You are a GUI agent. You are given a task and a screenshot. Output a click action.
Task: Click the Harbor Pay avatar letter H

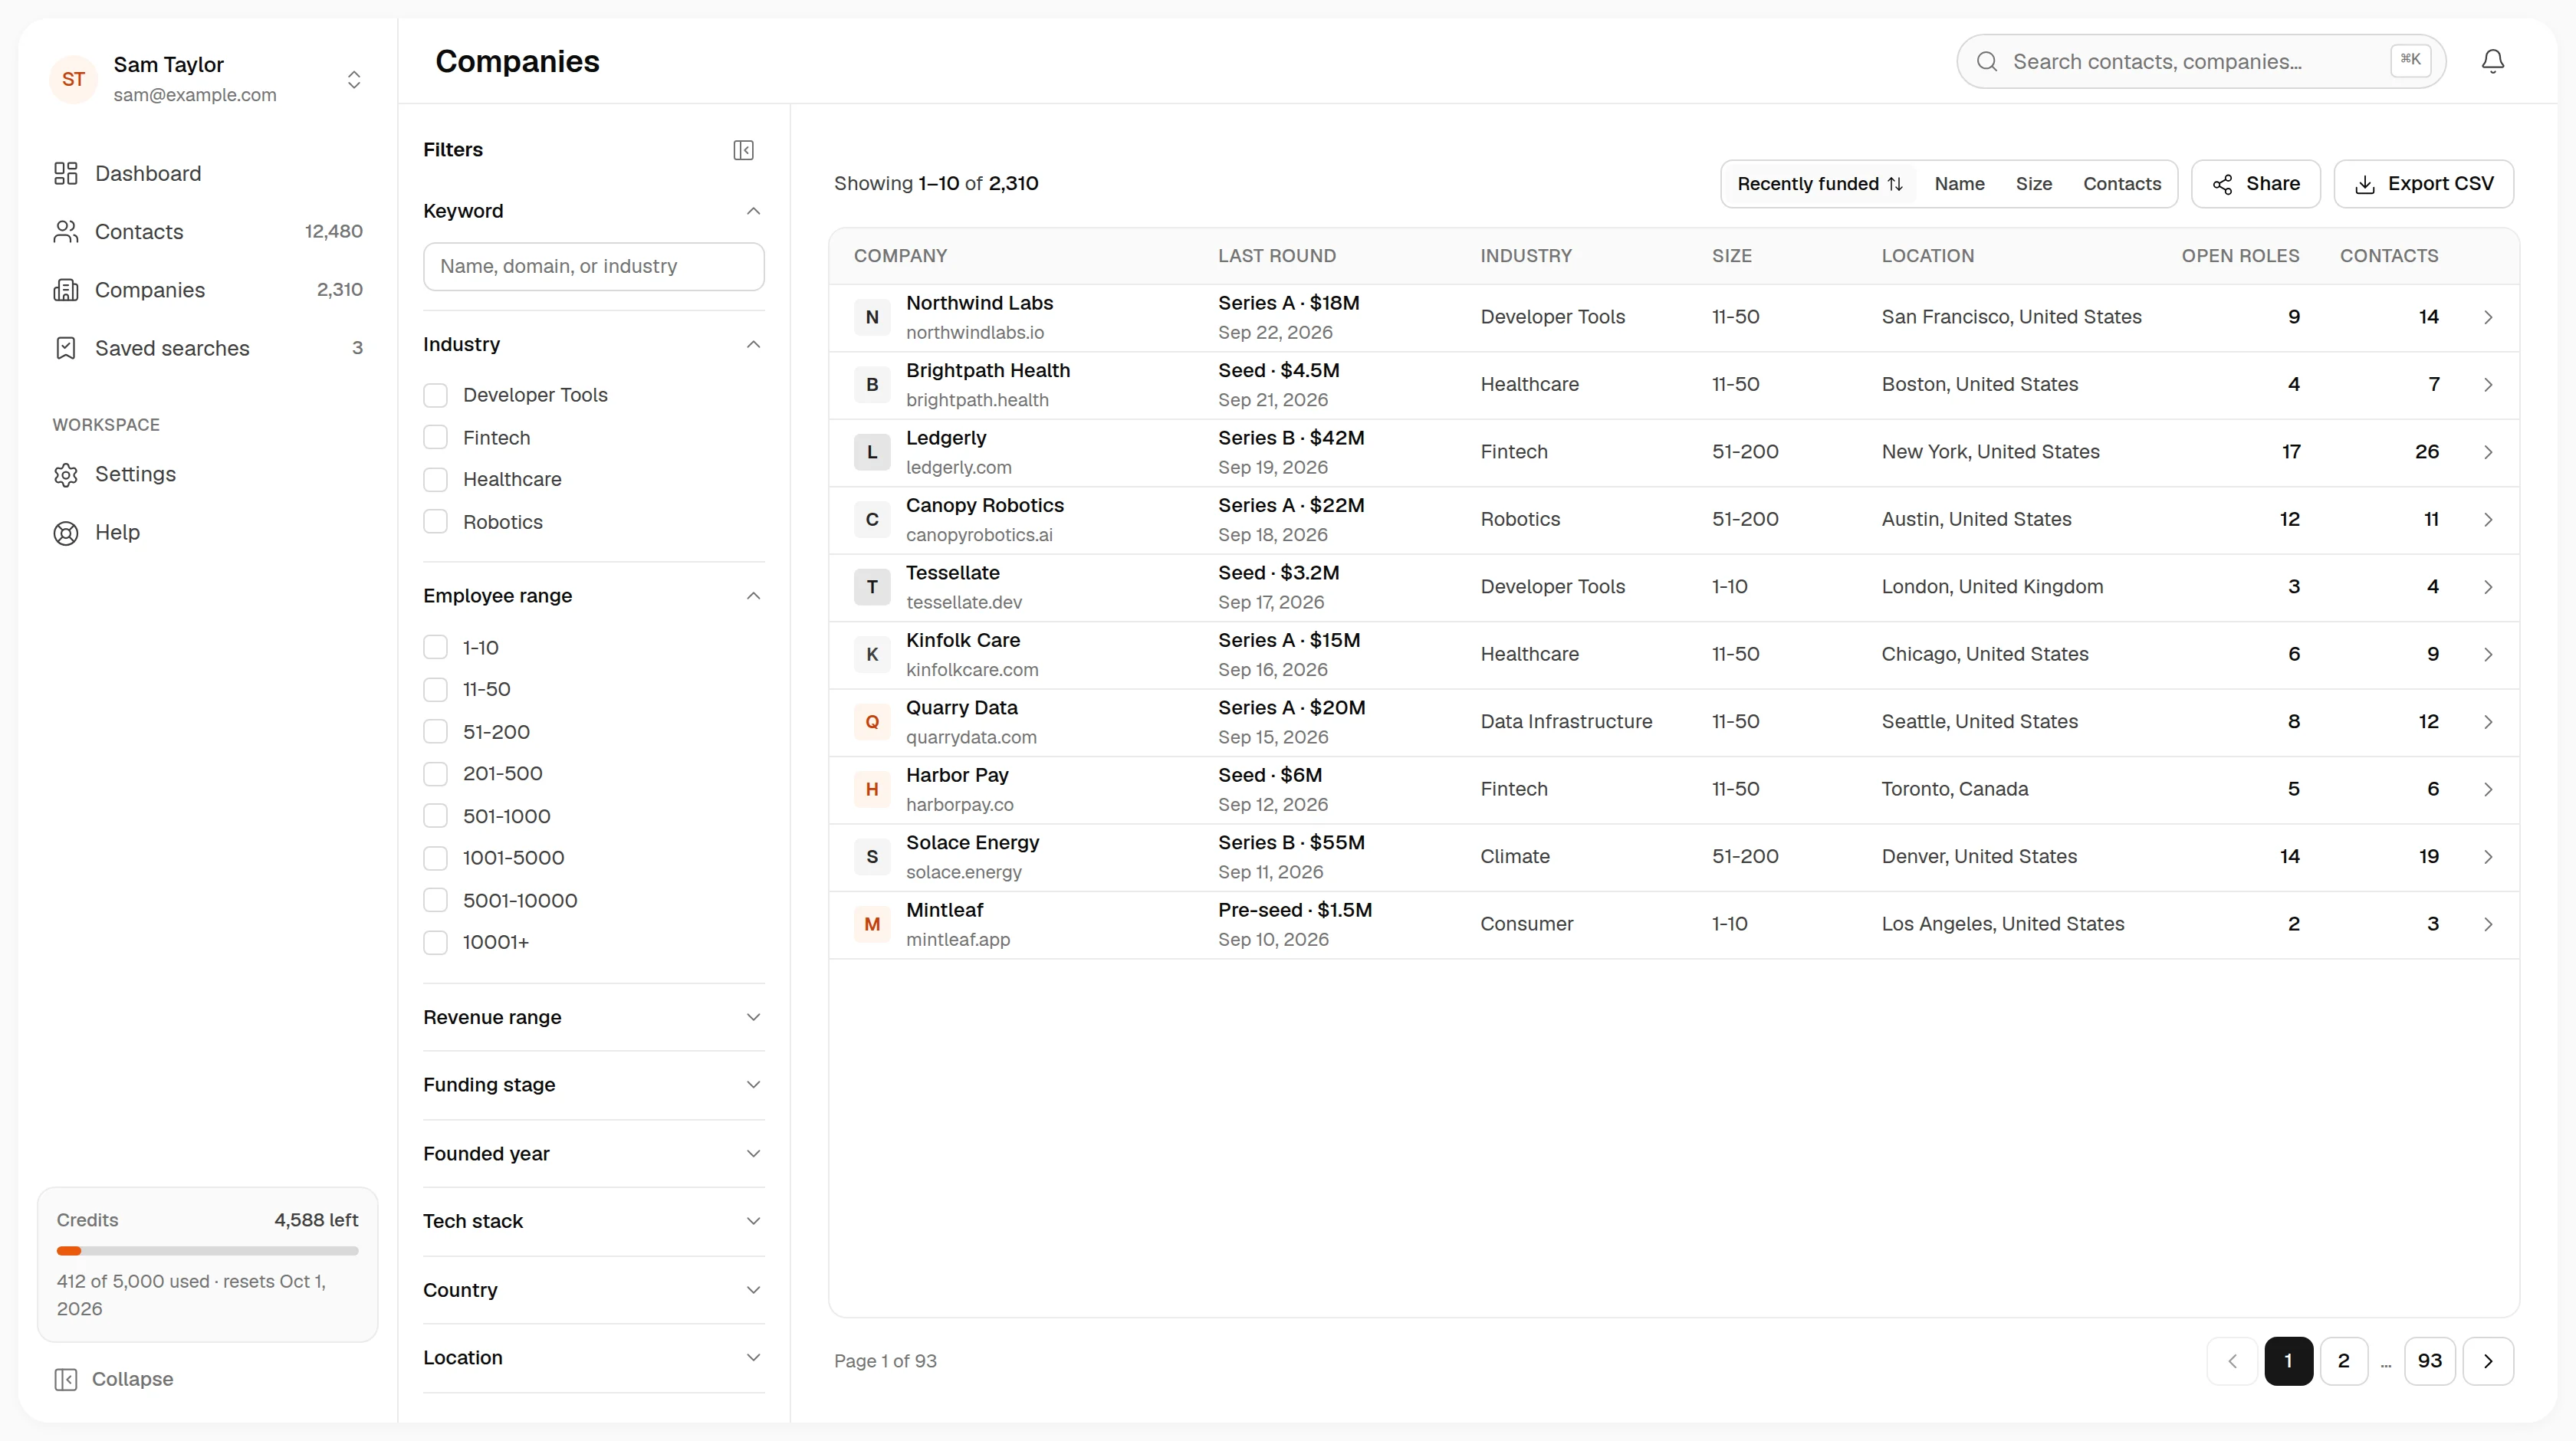click(872, 790)
